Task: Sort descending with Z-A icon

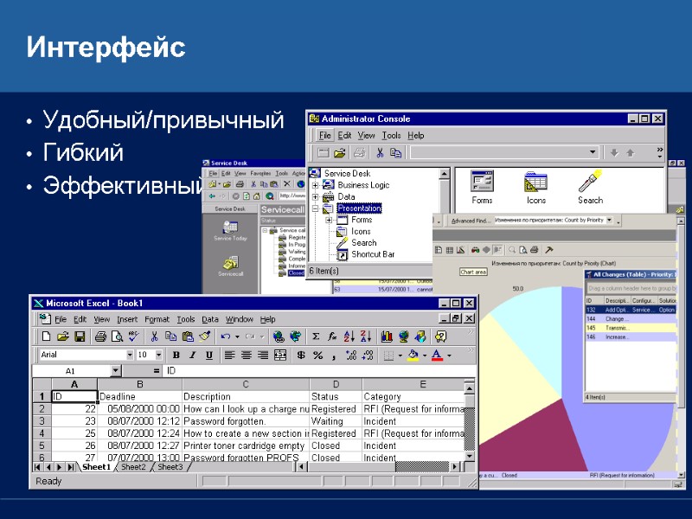Action: 366,336
